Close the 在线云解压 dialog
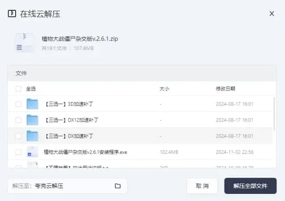Image resolution: width=285 pixels, height=201 pixels. [272, 13]
